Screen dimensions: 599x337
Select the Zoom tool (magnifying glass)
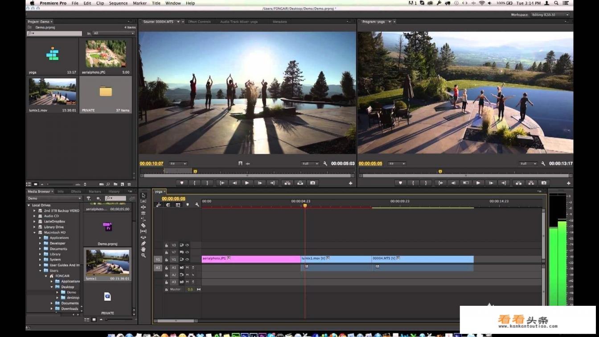point(143,255)
